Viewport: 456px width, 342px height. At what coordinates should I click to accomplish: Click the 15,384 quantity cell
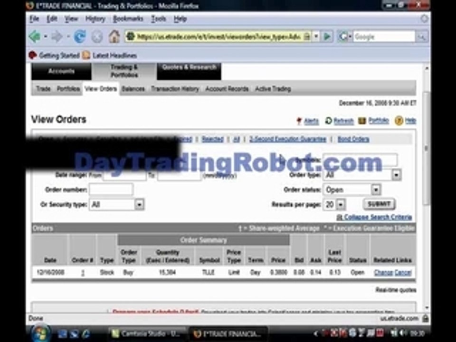tap(168, 273)
